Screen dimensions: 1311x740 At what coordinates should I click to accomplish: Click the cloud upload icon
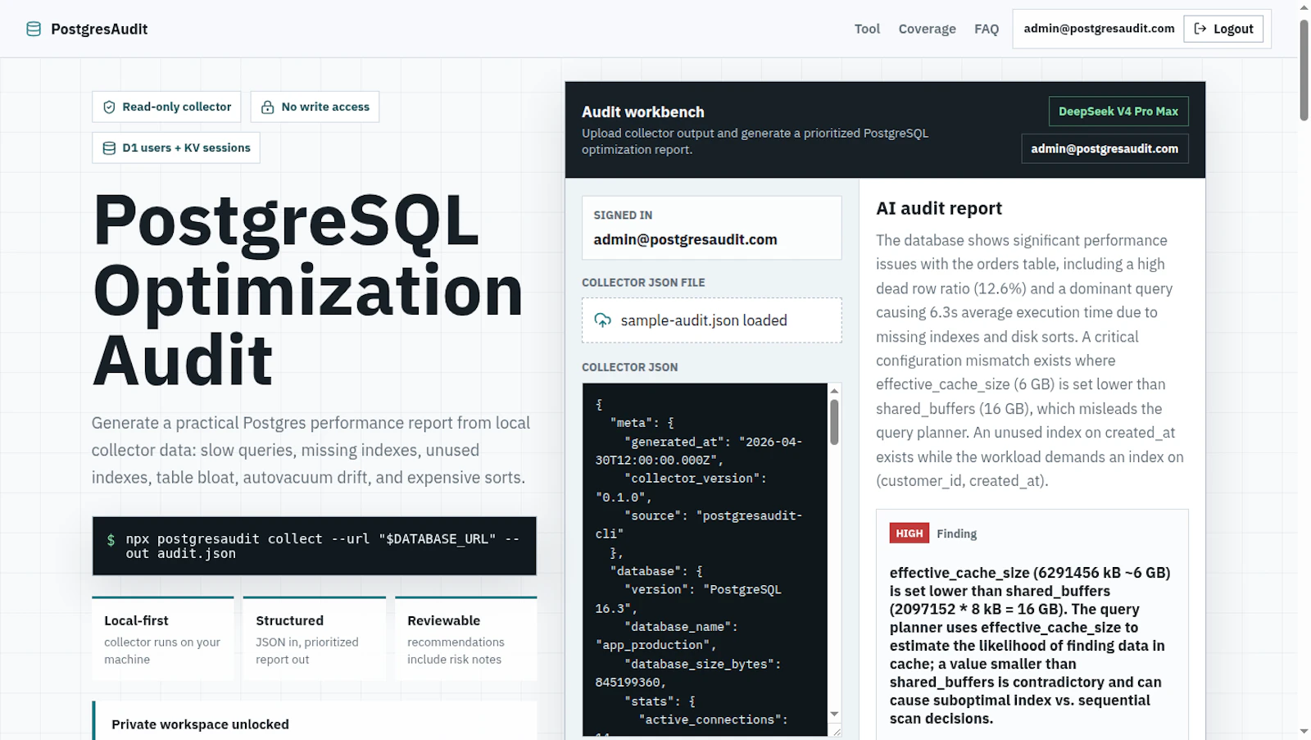pyautogui.click(x=603, y=320)
